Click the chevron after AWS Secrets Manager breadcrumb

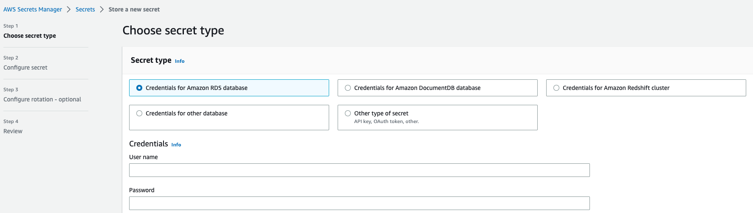coord(69,9)
